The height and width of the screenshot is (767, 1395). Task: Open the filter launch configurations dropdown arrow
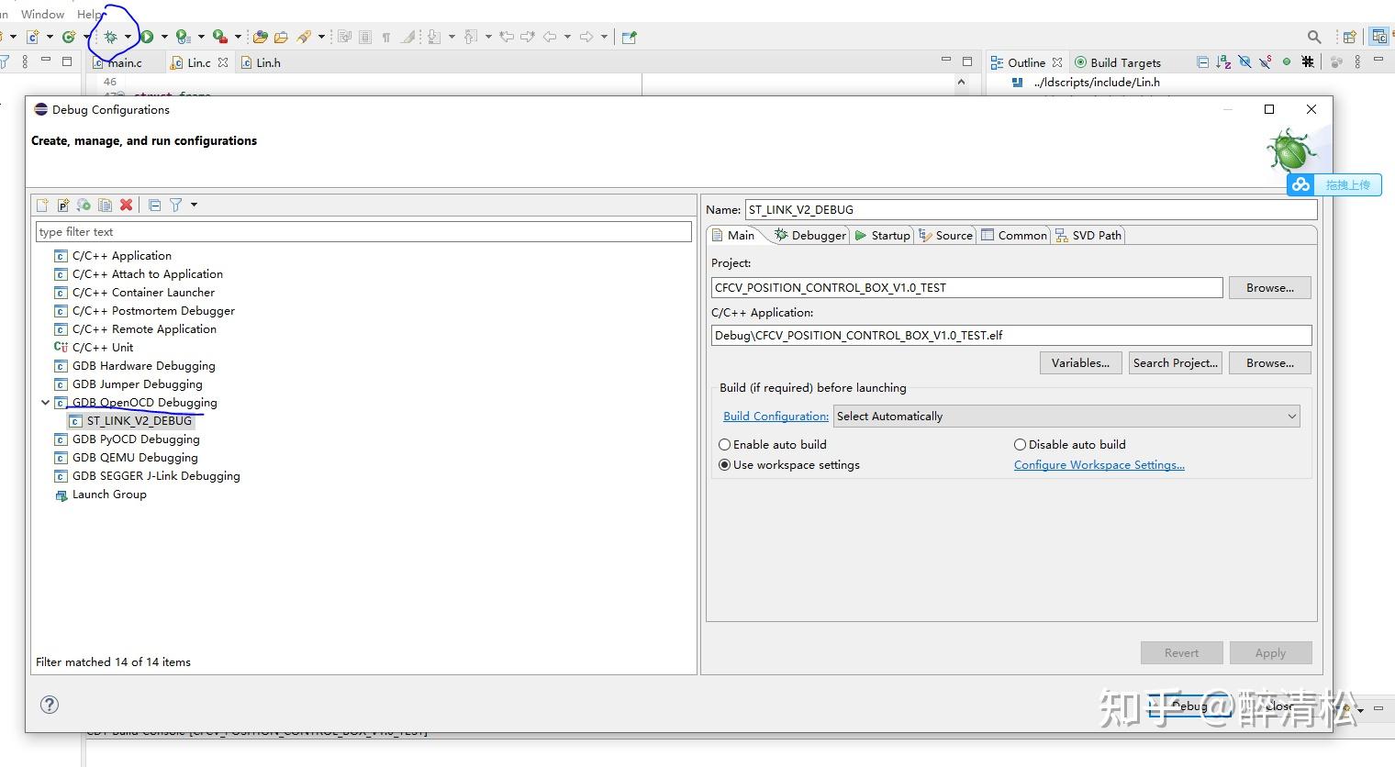194,205
